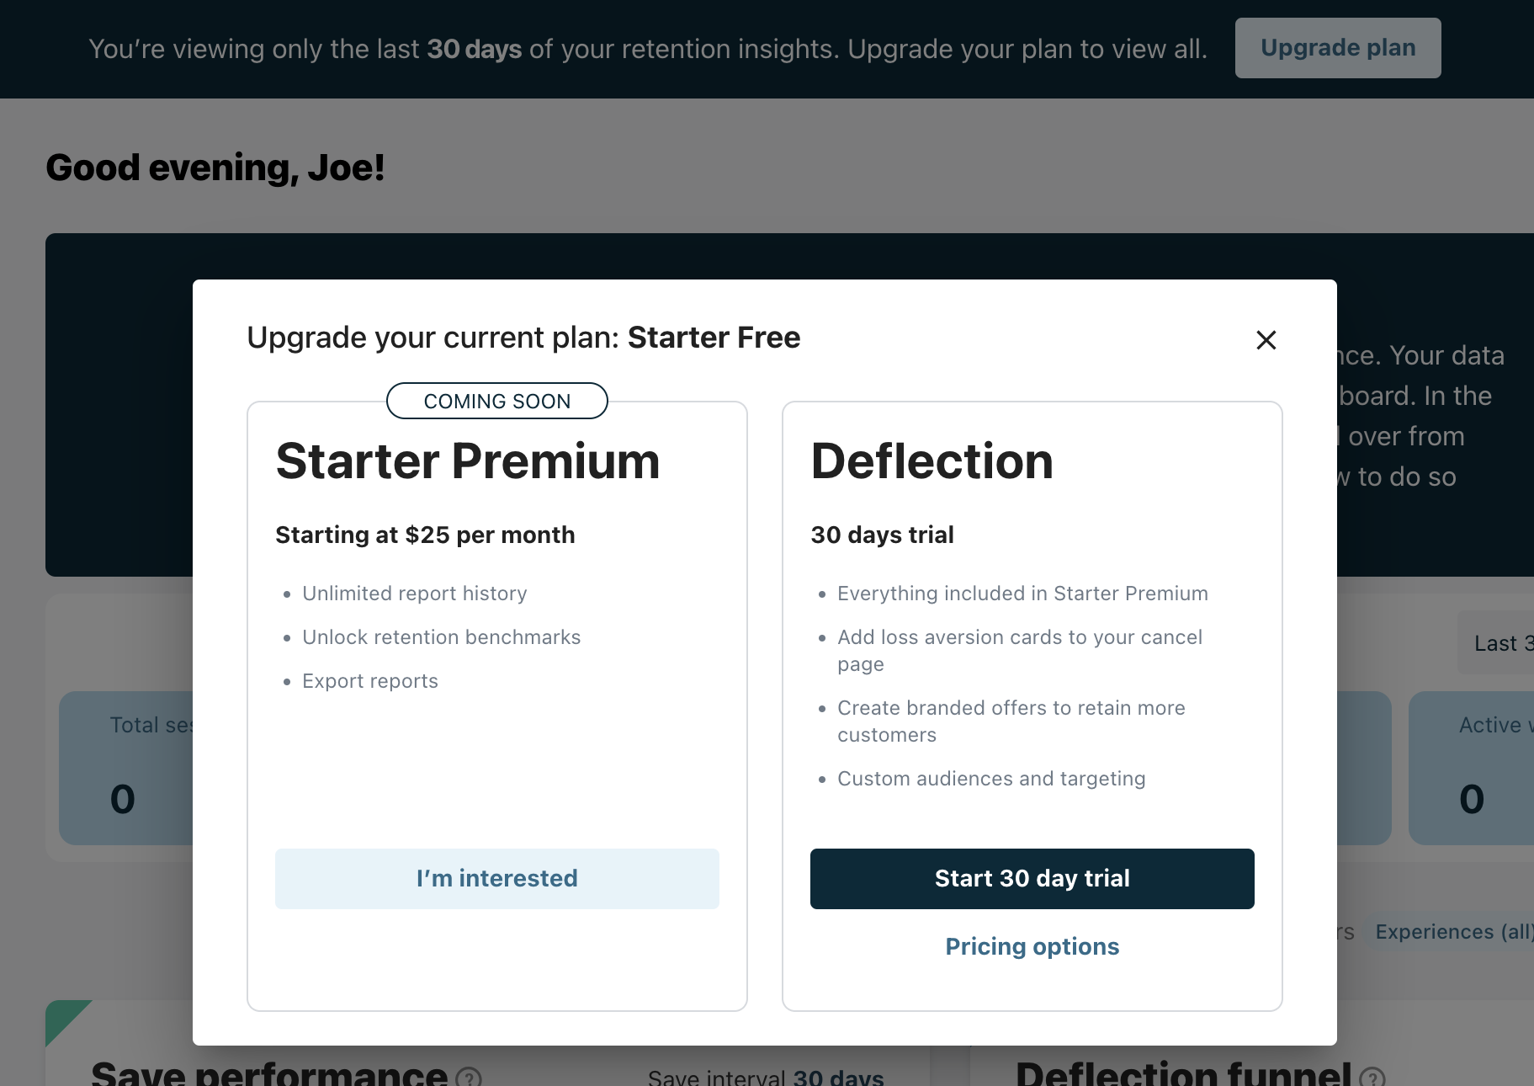Click the Deflection plan heading

click(932, 461)
